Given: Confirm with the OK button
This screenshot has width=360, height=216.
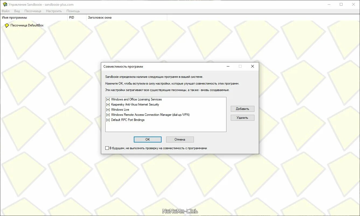Looking at the screenshot, I should point(148,140).
